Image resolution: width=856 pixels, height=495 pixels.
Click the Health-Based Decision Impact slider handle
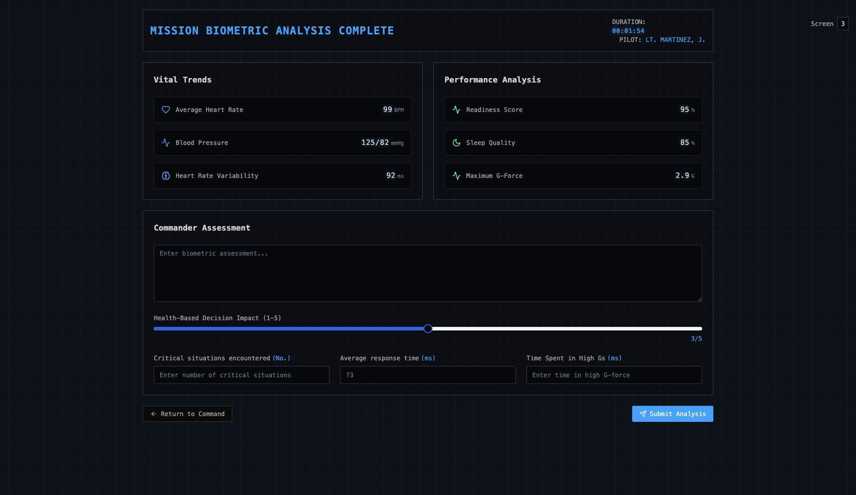[x=428, y=329]
